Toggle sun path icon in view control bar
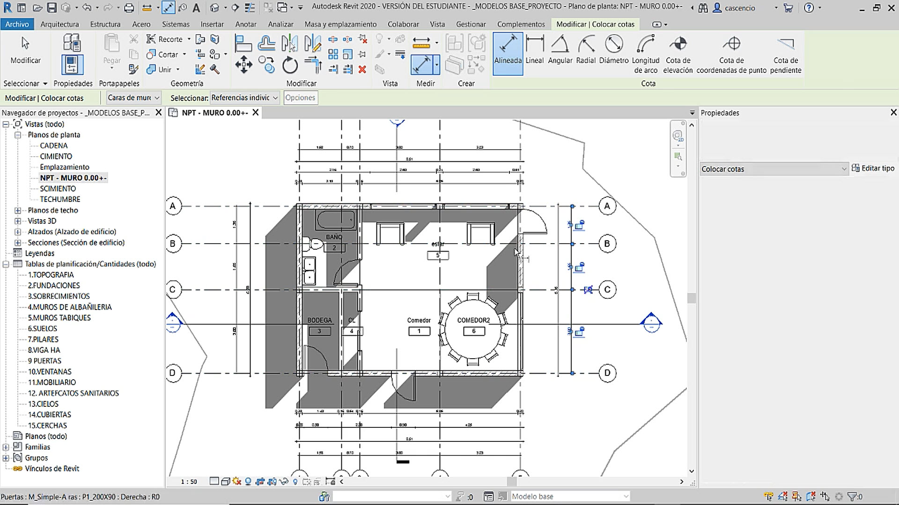 [236, 482]
